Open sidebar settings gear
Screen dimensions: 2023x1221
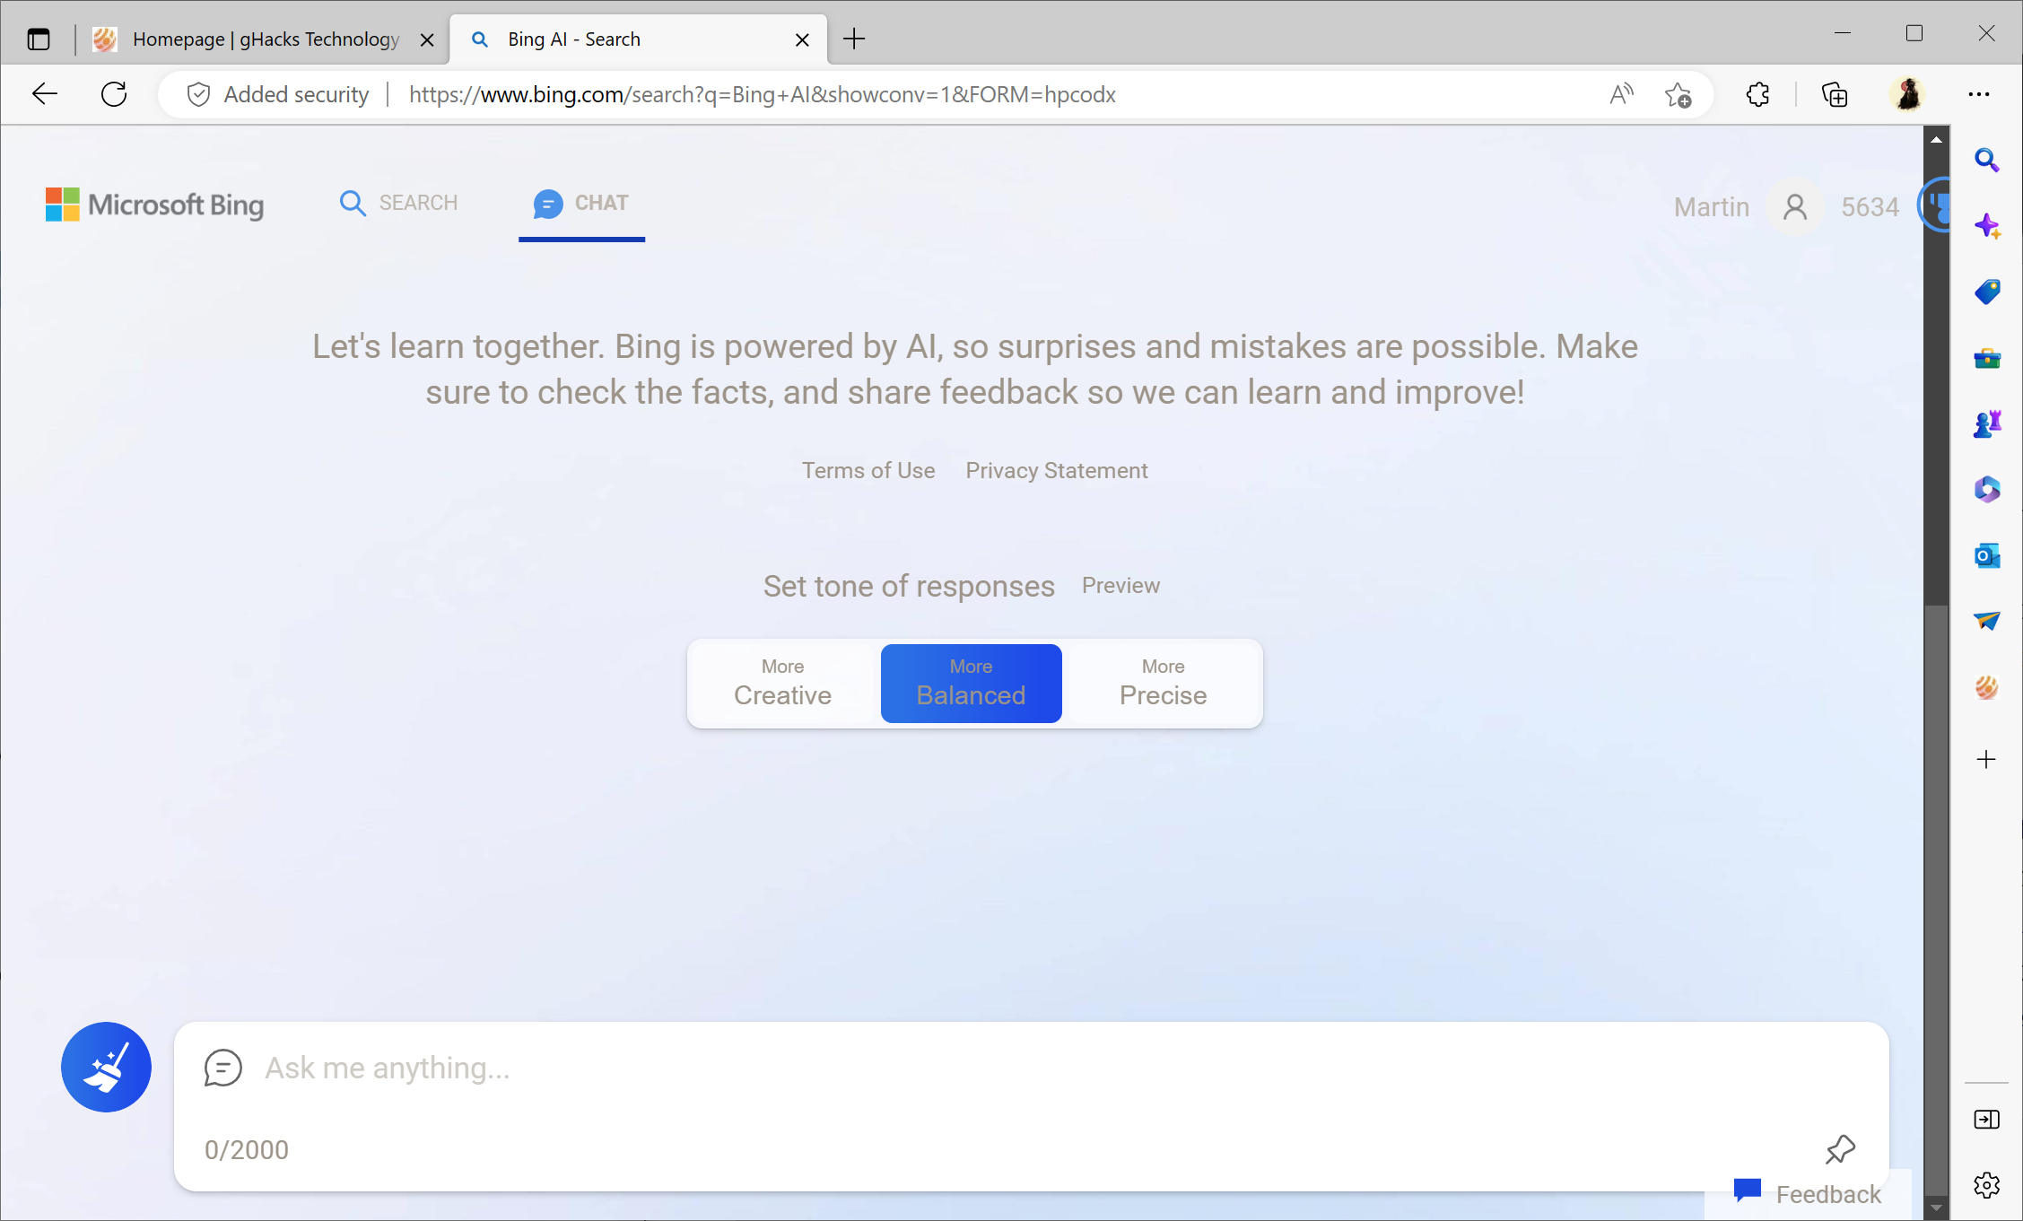click(1987, 1185)
